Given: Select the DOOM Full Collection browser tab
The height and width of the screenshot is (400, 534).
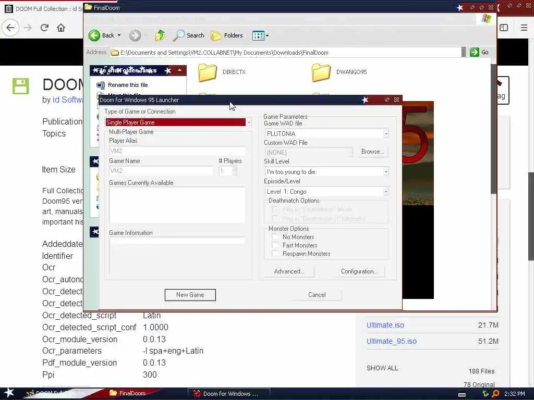Looking at the screenshot, I should pos(43,9).
